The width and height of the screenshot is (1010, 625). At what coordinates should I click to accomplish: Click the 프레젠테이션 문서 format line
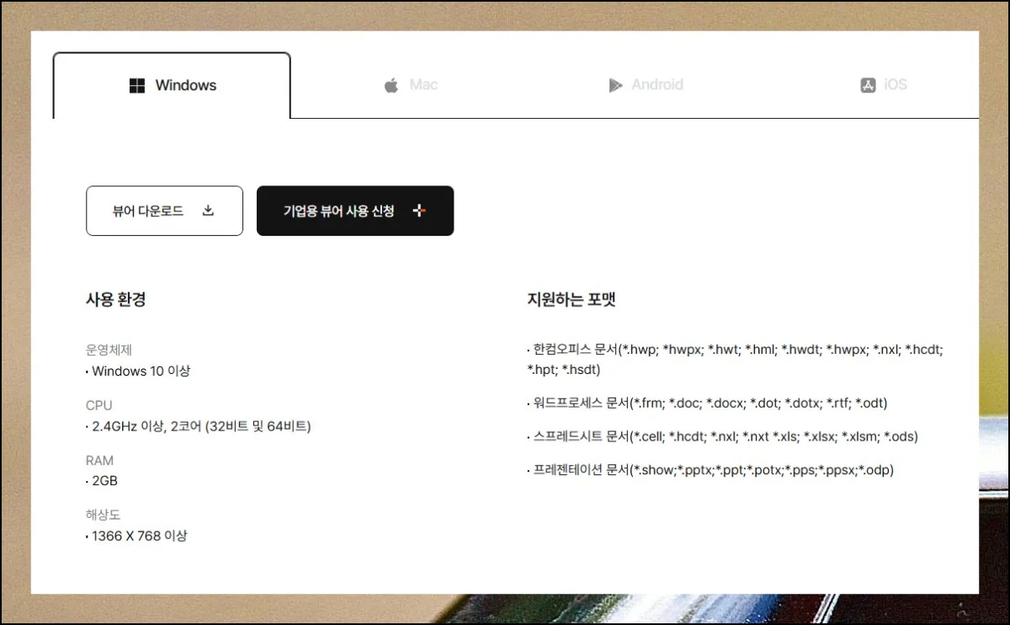pos(710,470)
